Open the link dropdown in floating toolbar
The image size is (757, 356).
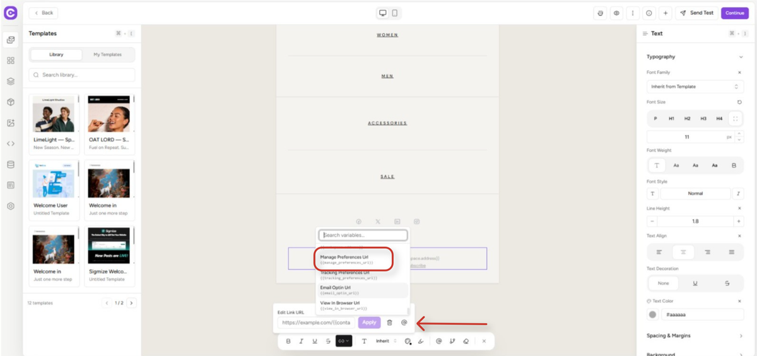tap(344, 341)
